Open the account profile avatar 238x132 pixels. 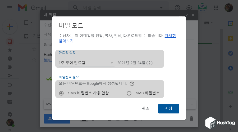tap(228, 8)
